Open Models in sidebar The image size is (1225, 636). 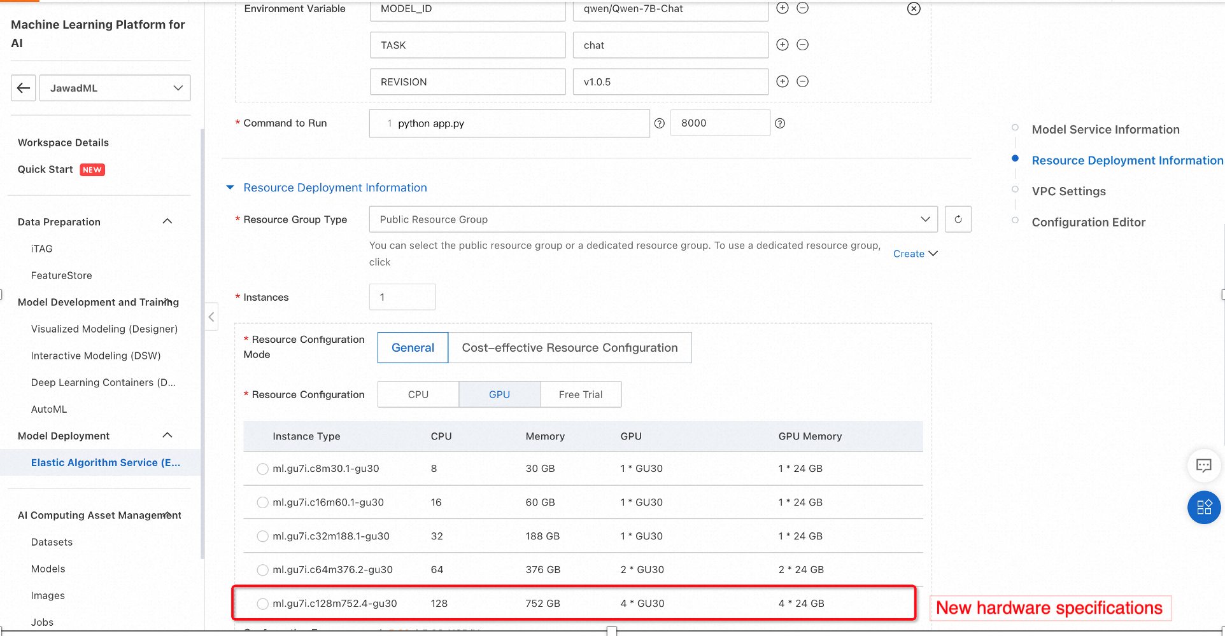coord(48,569)
